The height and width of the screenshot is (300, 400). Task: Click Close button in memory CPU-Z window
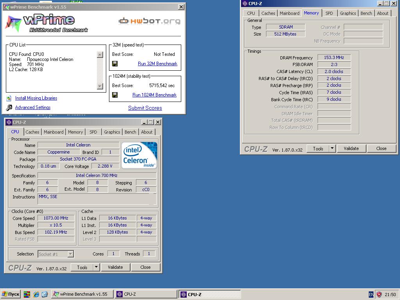click(x=381, y=148)
